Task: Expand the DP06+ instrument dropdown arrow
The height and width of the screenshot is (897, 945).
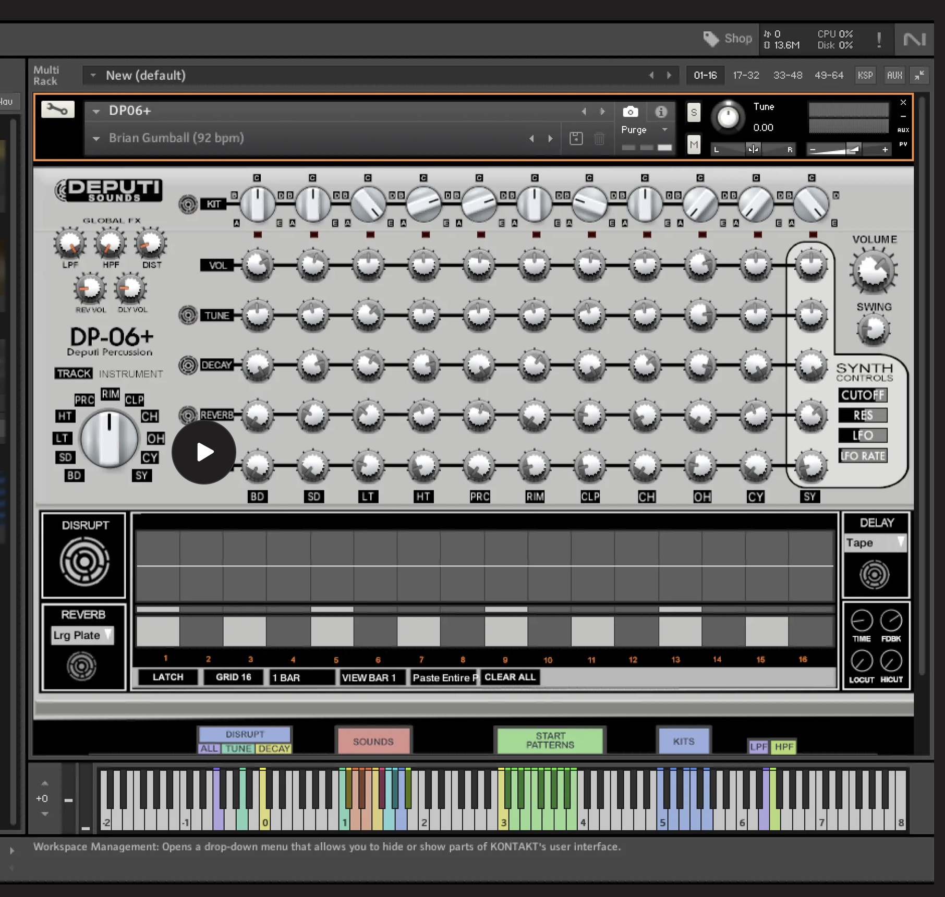Action: coord(96,111)
